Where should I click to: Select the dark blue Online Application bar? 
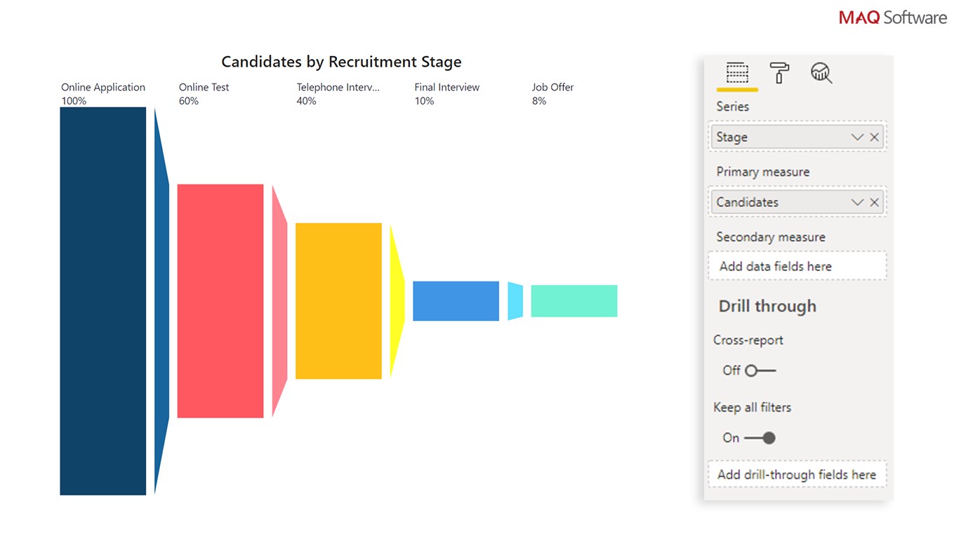(x=103, y=301)
